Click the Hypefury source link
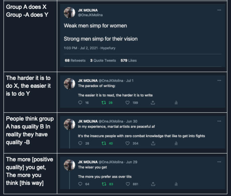231x196 pixels. 108,48
